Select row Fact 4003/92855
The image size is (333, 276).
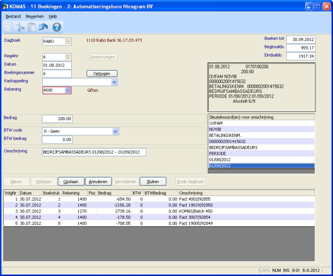click(x=159, y=199)
